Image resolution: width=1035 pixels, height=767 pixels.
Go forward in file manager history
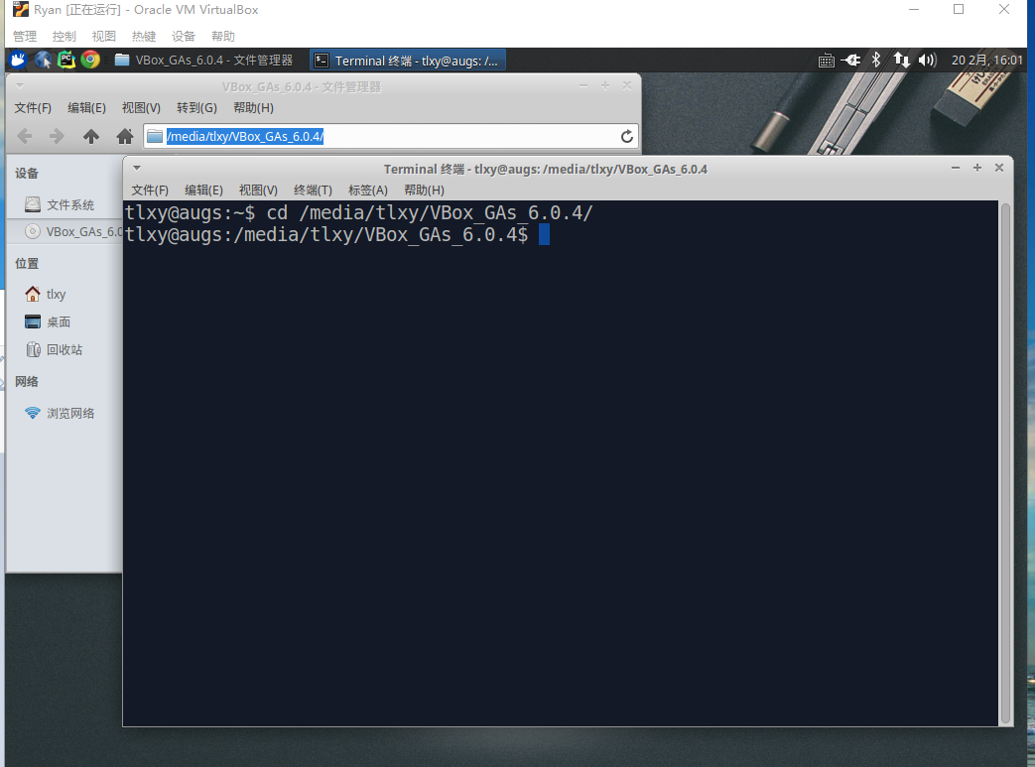[57, 137]
